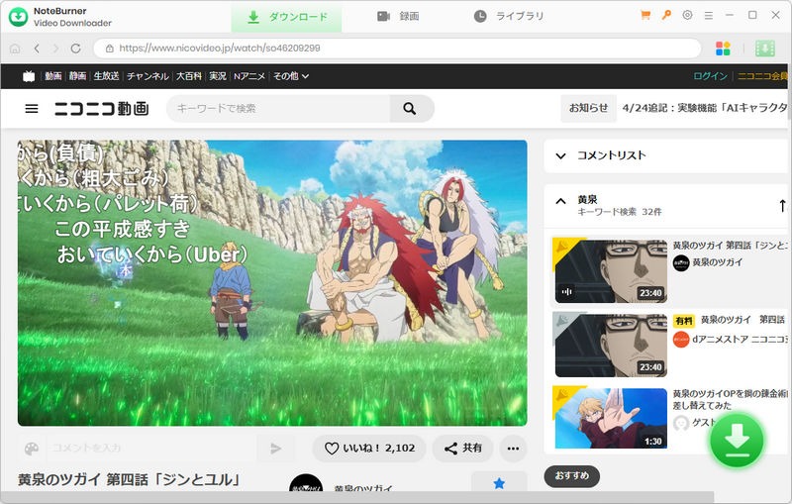Viewport: 792px width, 504px height.
Task: Click the ログイン link
Action: tap(710, 76)
